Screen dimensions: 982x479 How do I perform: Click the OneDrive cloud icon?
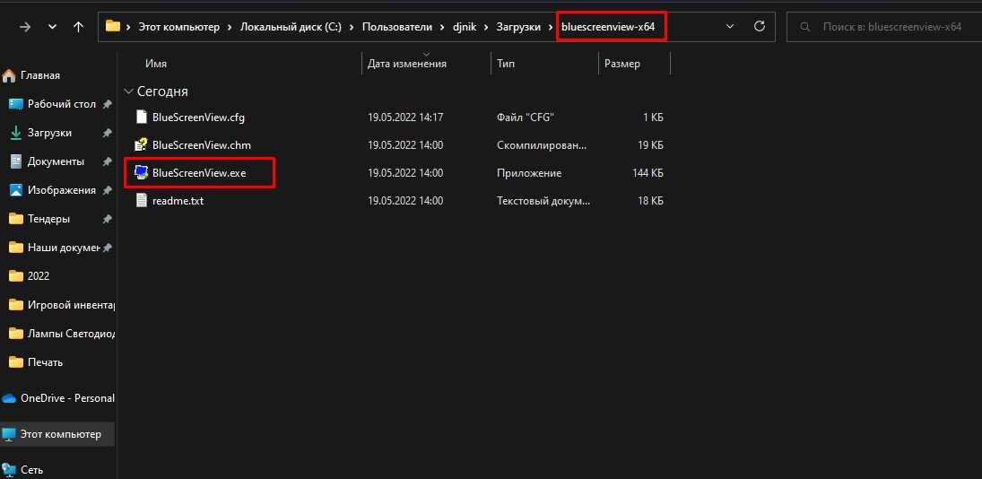click(9, 398)
